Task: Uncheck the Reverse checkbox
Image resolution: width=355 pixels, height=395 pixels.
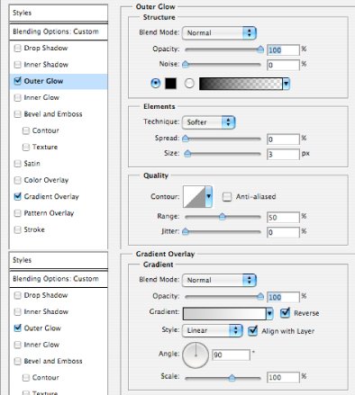Action: coord(285,313)
